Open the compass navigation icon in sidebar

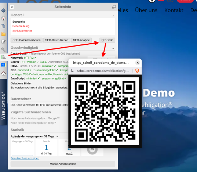pyautogui.click(x=3, y=18)
